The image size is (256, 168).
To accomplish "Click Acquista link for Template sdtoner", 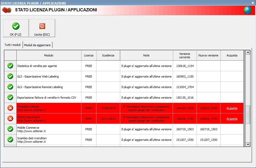I will pyautogui.click(x=232, y=108).
